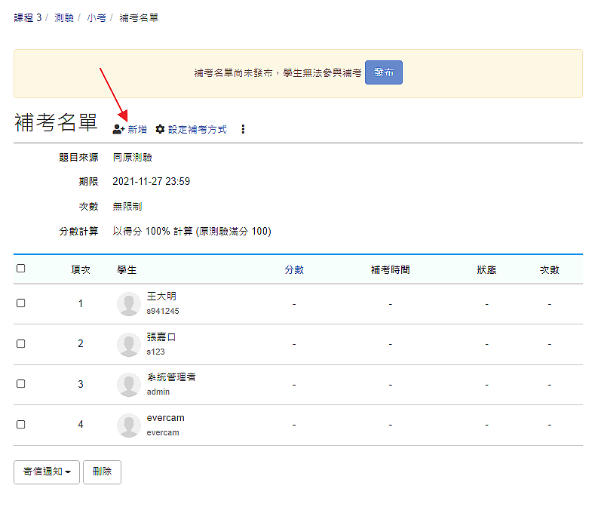This screenshot has height=507, width=595.
Task: Open the 測驗 breadcrumb link
Action: (x=64, y=18)
